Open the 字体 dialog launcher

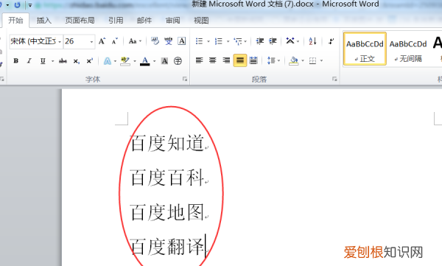[185, 80]
